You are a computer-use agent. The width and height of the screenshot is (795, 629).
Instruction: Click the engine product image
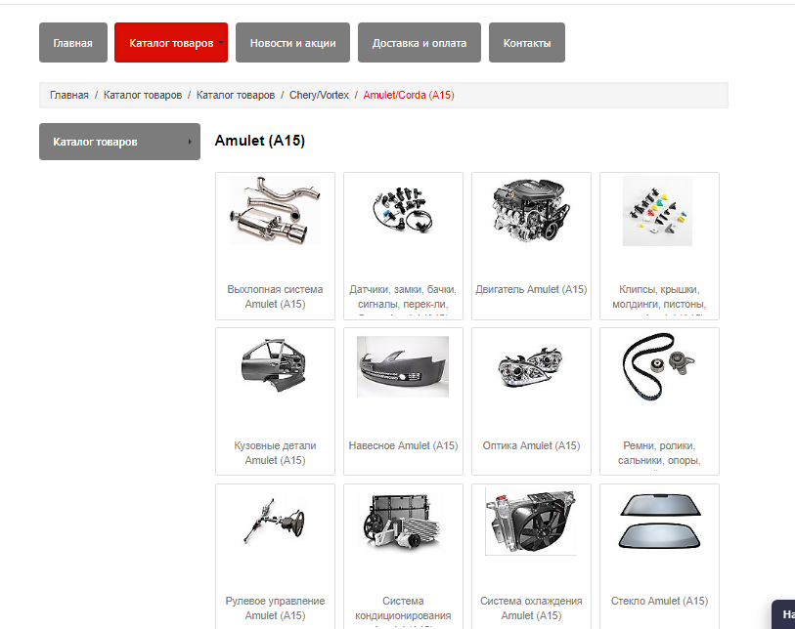coord(531,210)
